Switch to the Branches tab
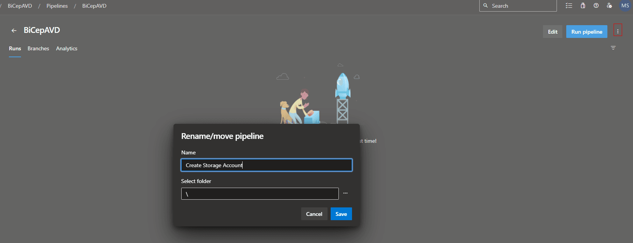This screenshot has height=243, width=633. [x=38, y=48]
